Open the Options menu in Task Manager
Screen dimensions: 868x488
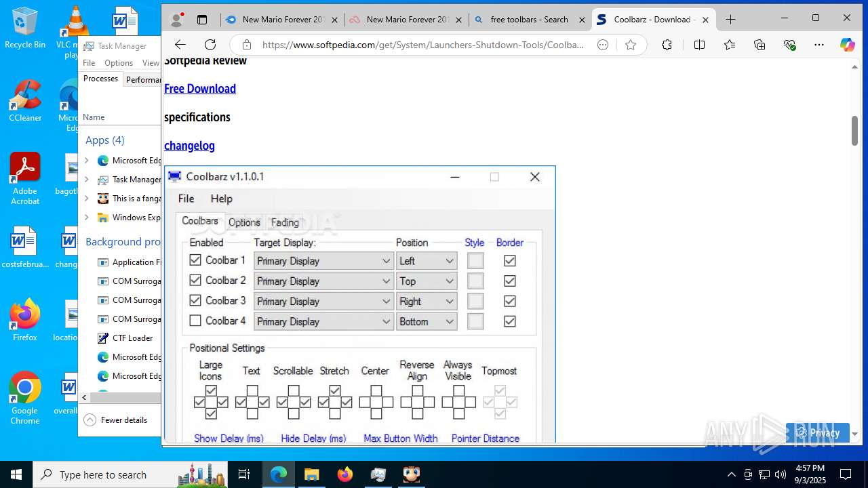119,63
